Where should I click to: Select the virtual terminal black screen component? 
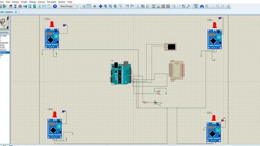[x=171, y=47]
